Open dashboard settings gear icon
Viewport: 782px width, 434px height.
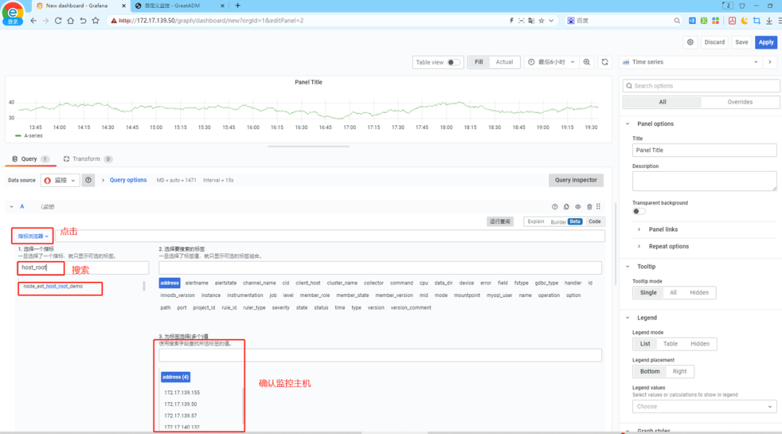(690, 42)
